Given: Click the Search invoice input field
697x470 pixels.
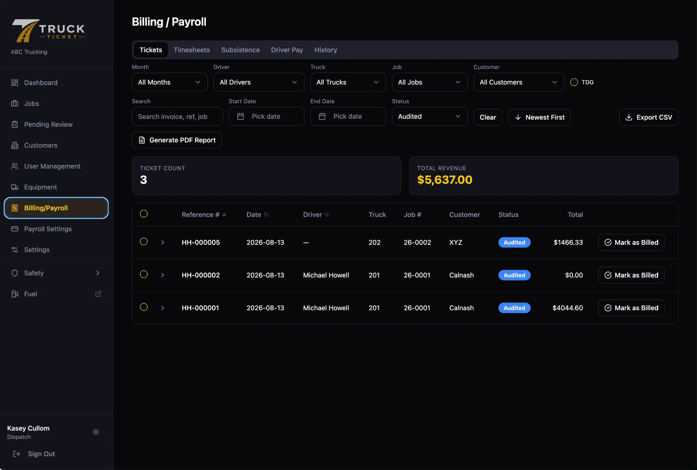Looking at the screenshot, I should [x=177, y=116].
